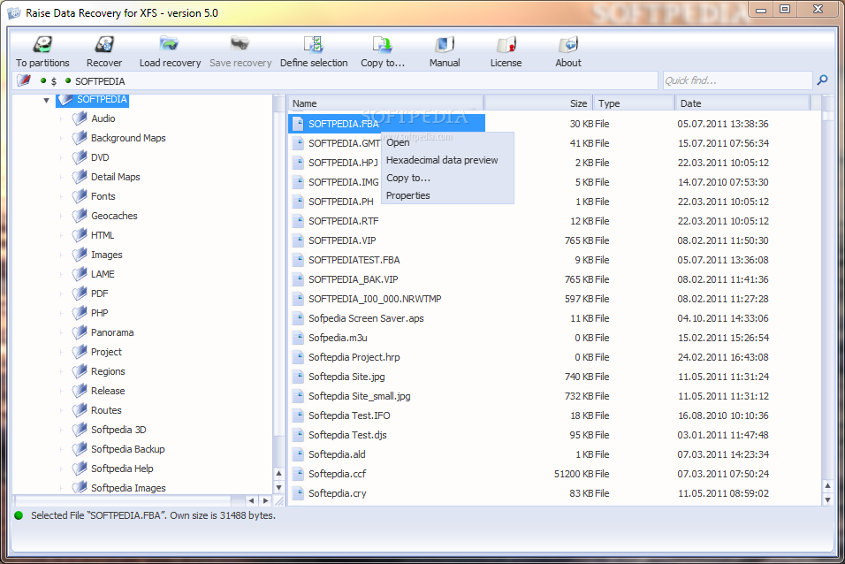This screenshot has height=564, width=845.
Task: Click the Softepdia Test.IFO file icon
Action: [298, 415]
